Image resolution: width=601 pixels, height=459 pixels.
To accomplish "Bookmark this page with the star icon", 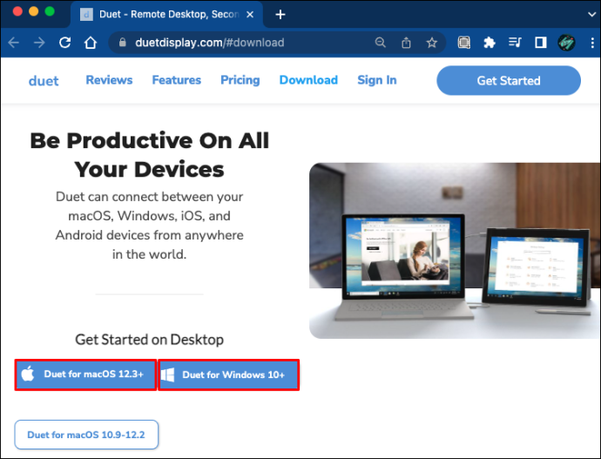I will (x=431, y=43).
